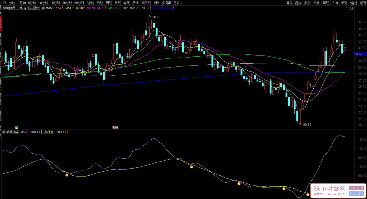Click the 36.96 high price label
Image resolution: width=367 pixels, height=199 pixels.
point(156,17)
